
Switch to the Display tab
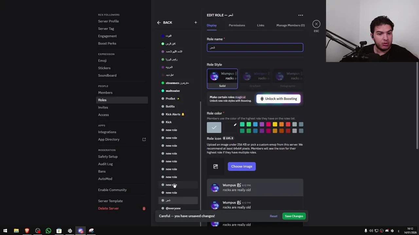point(212,25)
